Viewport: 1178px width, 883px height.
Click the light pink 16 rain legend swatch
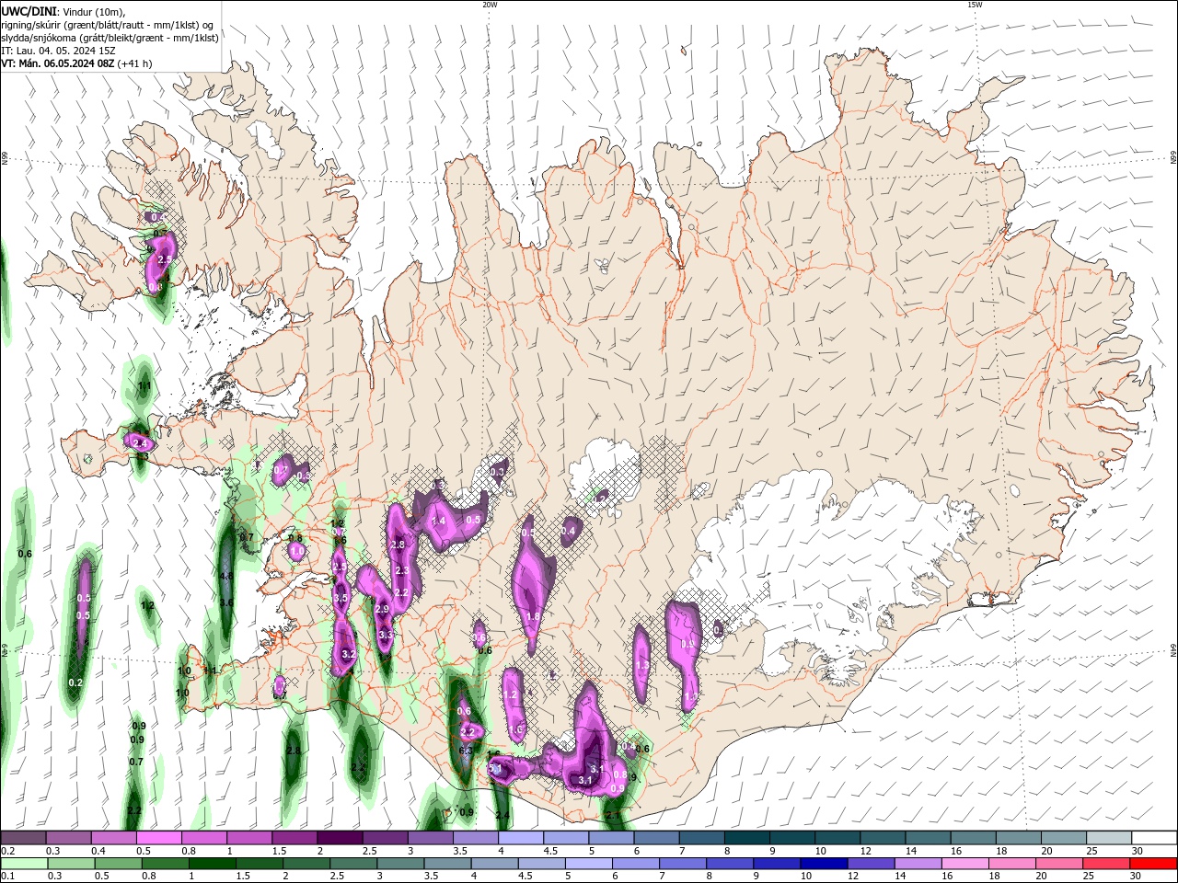tap(965, 864)
